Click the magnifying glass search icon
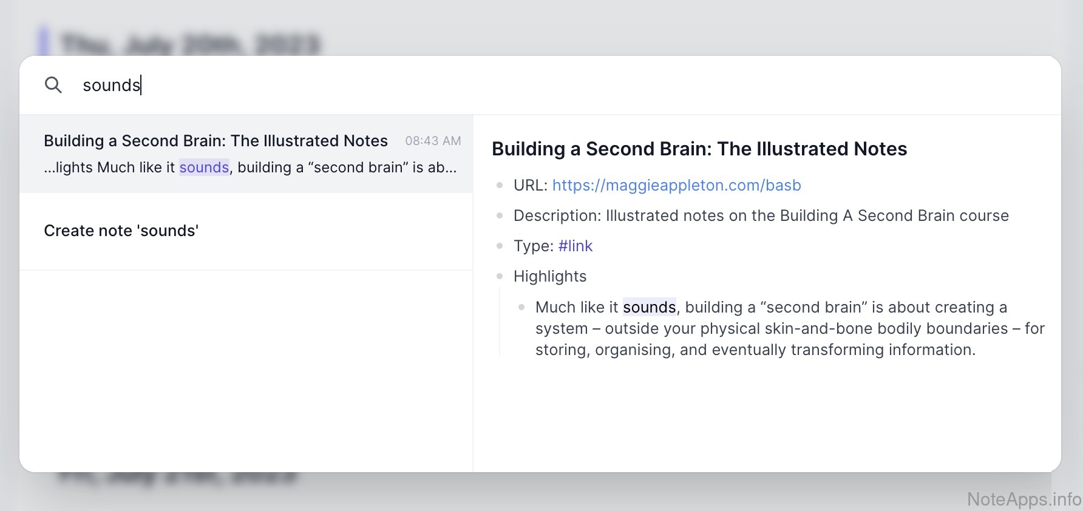 click(53, 85)
